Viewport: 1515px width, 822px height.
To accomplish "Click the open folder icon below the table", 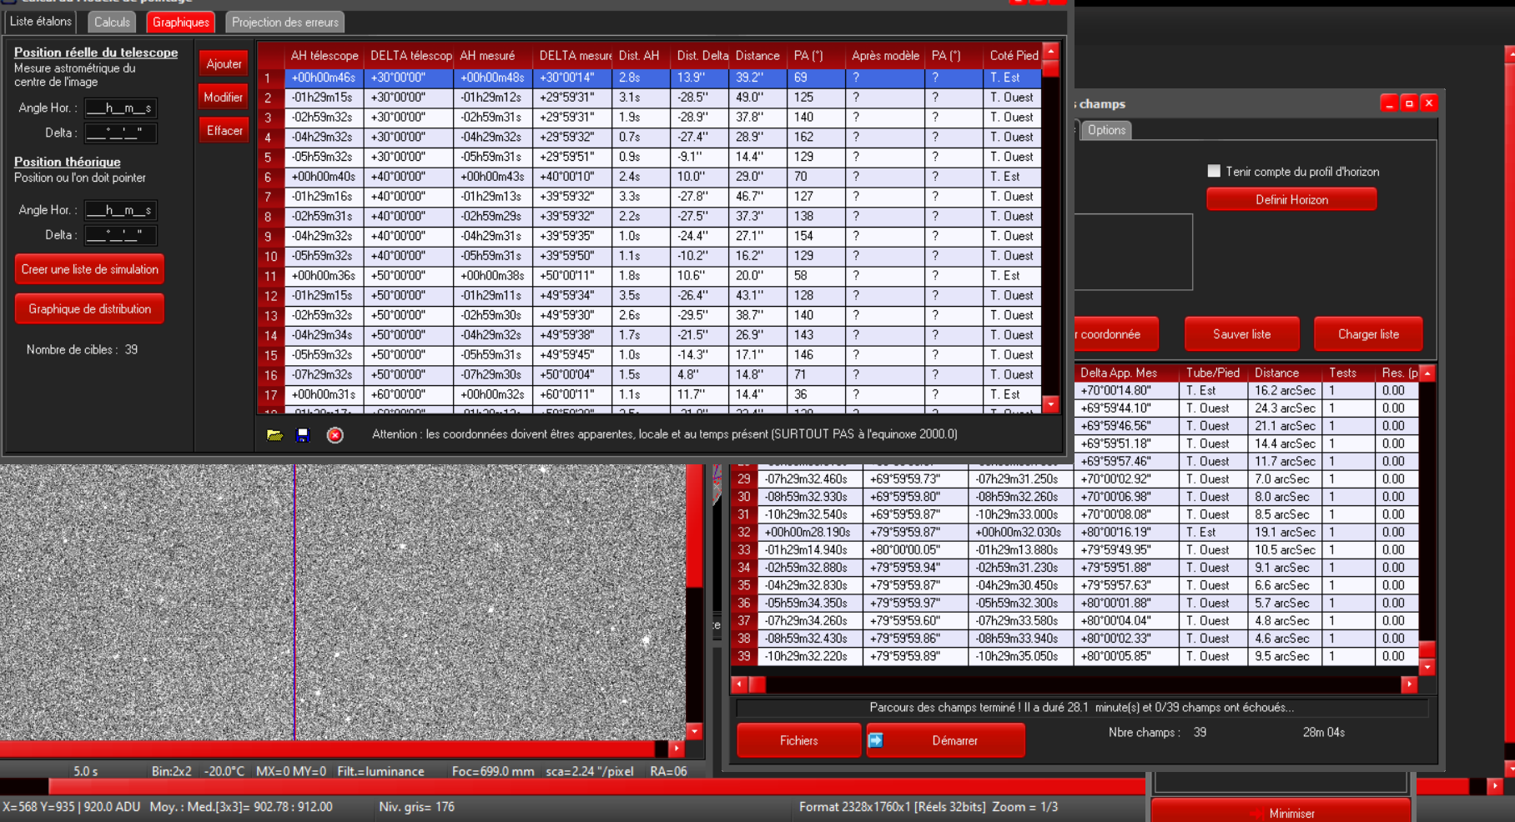I will (x=274, y=435).
